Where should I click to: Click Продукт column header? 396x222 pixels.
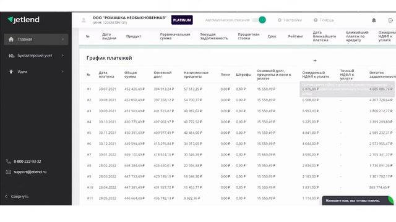point(134,36)
